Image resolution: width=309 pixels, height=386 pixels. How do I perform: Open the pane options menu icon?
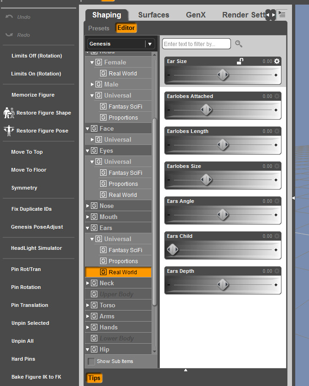coord(282,15)
